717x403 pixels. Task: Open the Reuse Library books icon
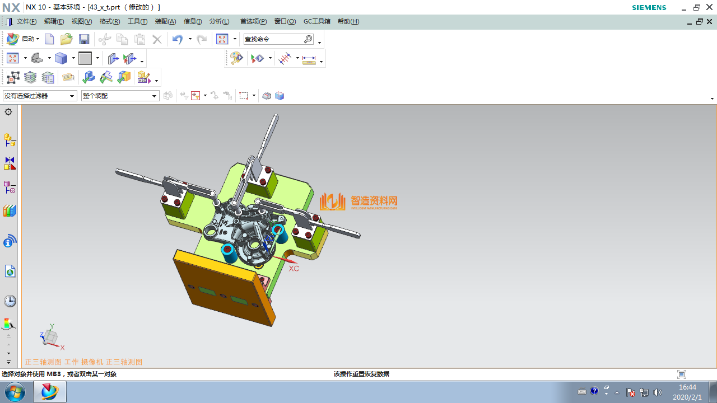click(10, 211)
